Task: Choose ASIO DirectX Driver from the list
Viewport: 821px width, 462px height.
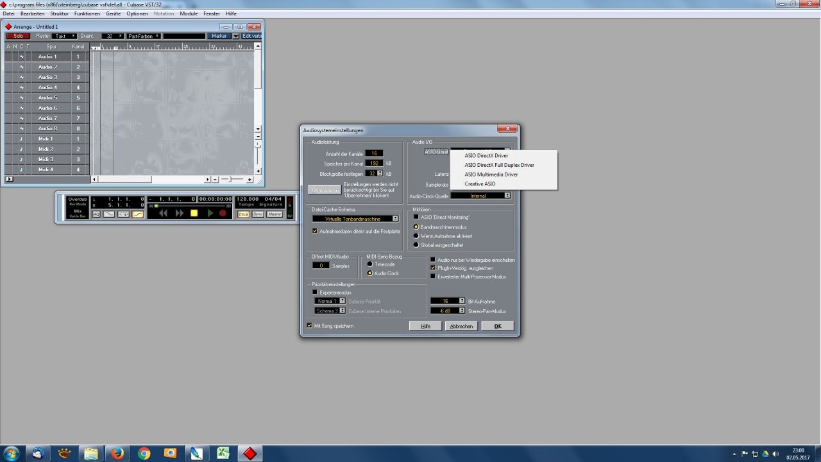Action: [486, 155]
